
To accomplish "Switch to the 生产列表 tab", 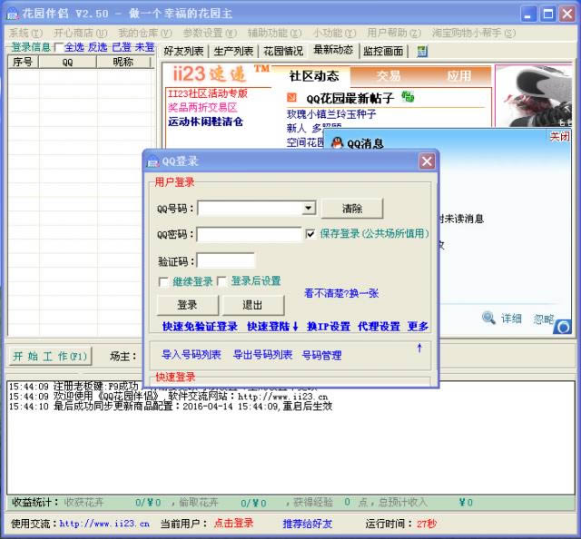I will click(233, 51).
